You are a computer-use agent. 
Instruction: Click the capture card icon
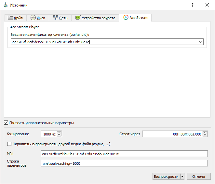(78, 18)
